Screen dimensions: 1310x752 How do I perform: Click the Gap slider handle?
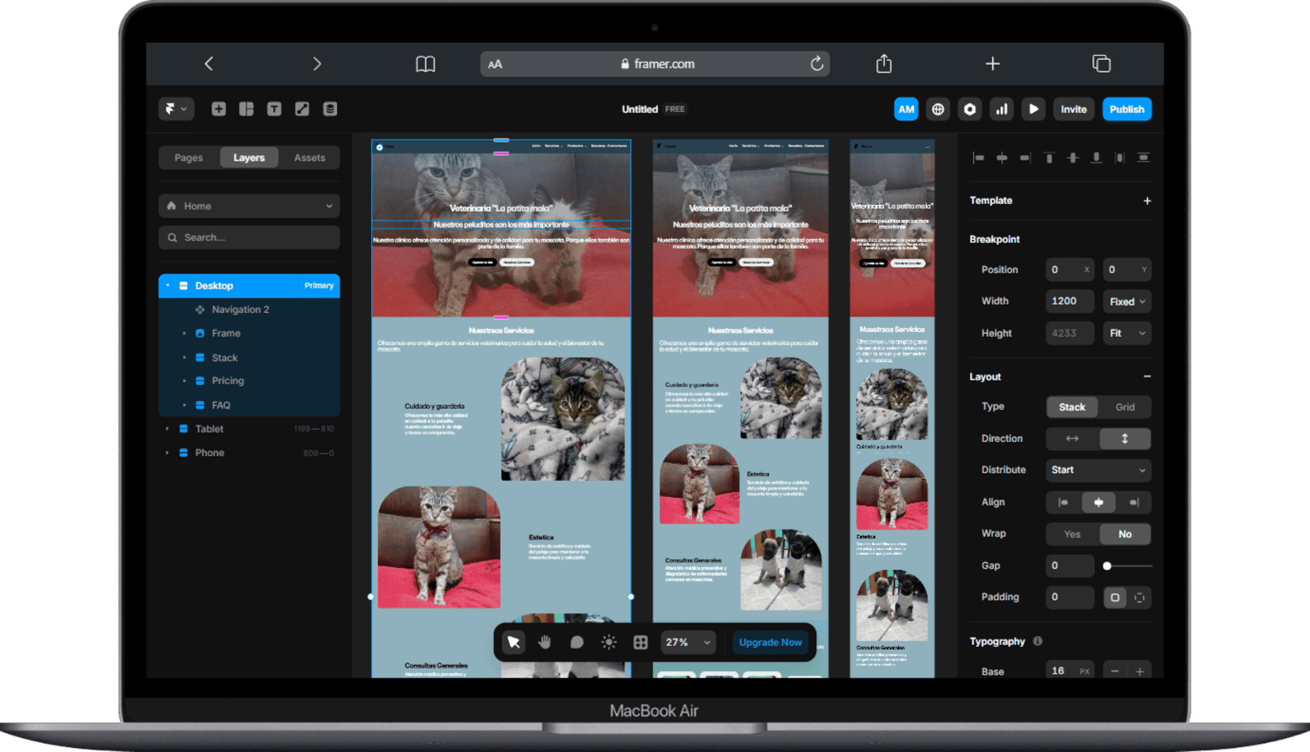pos(1107,566)
